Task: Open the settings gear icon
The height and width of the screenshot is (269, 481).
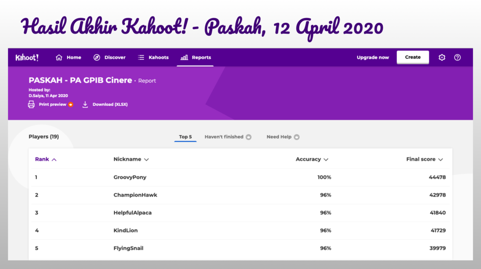Action: (x=442, y=57)
